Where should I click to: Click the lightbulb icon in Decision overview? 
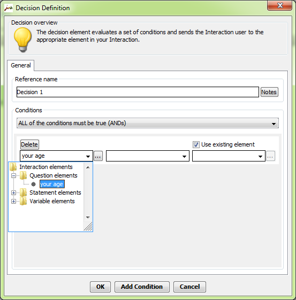(x=22, y=40)
